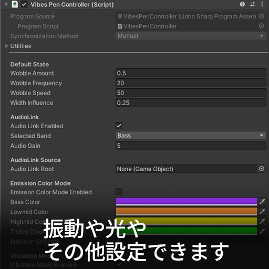Screen dimensions: 269x269
Task: Open the Bass Color swatch
Action: pyautogui.click(x=187, y=202)
